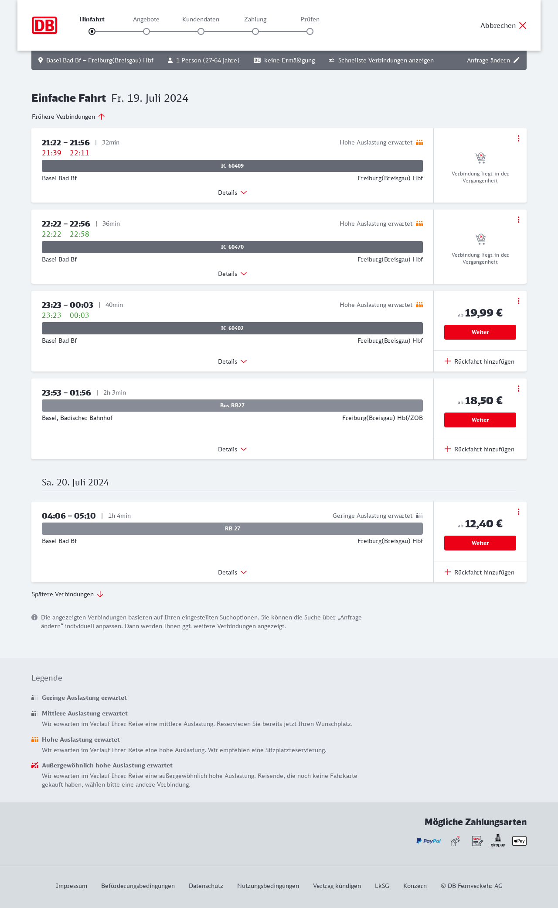Screen dimensions: 558x908
Task: Open three-dot menu for 23:23 connection
Action: [518, 301]
